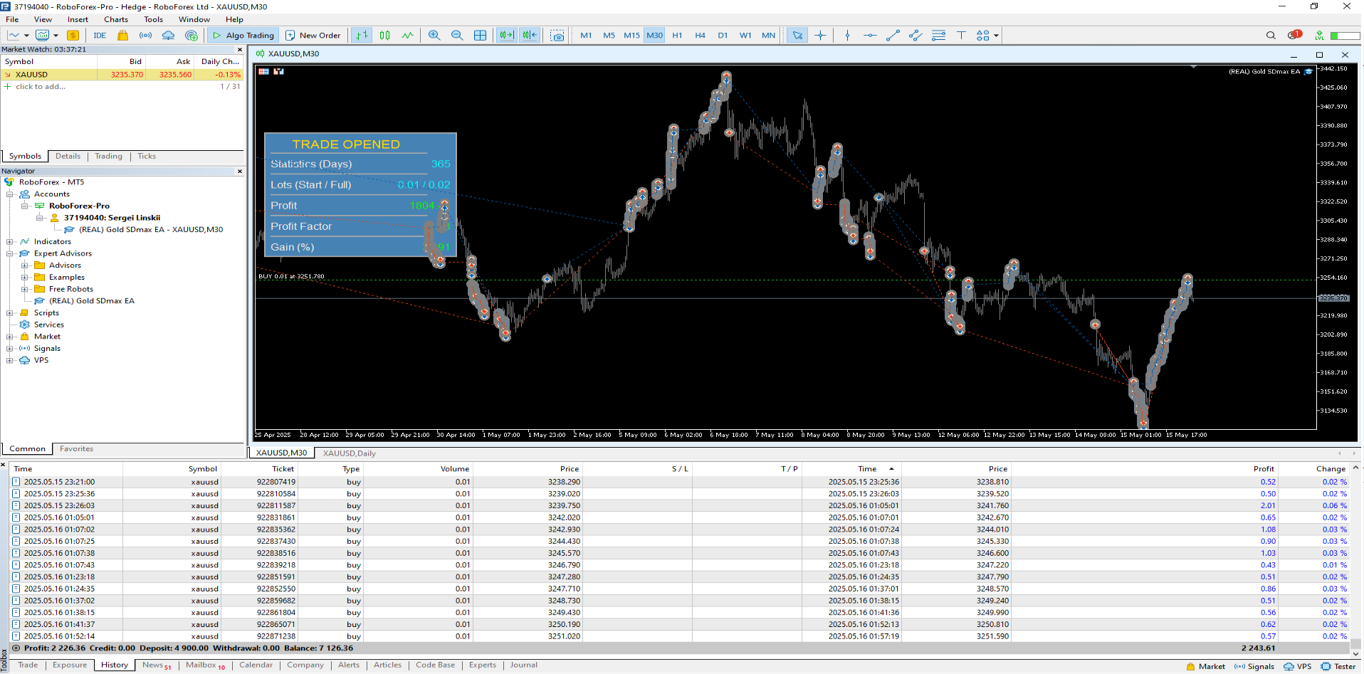
Task: Tile chart windows with grid icon
Action: [480, 35]
